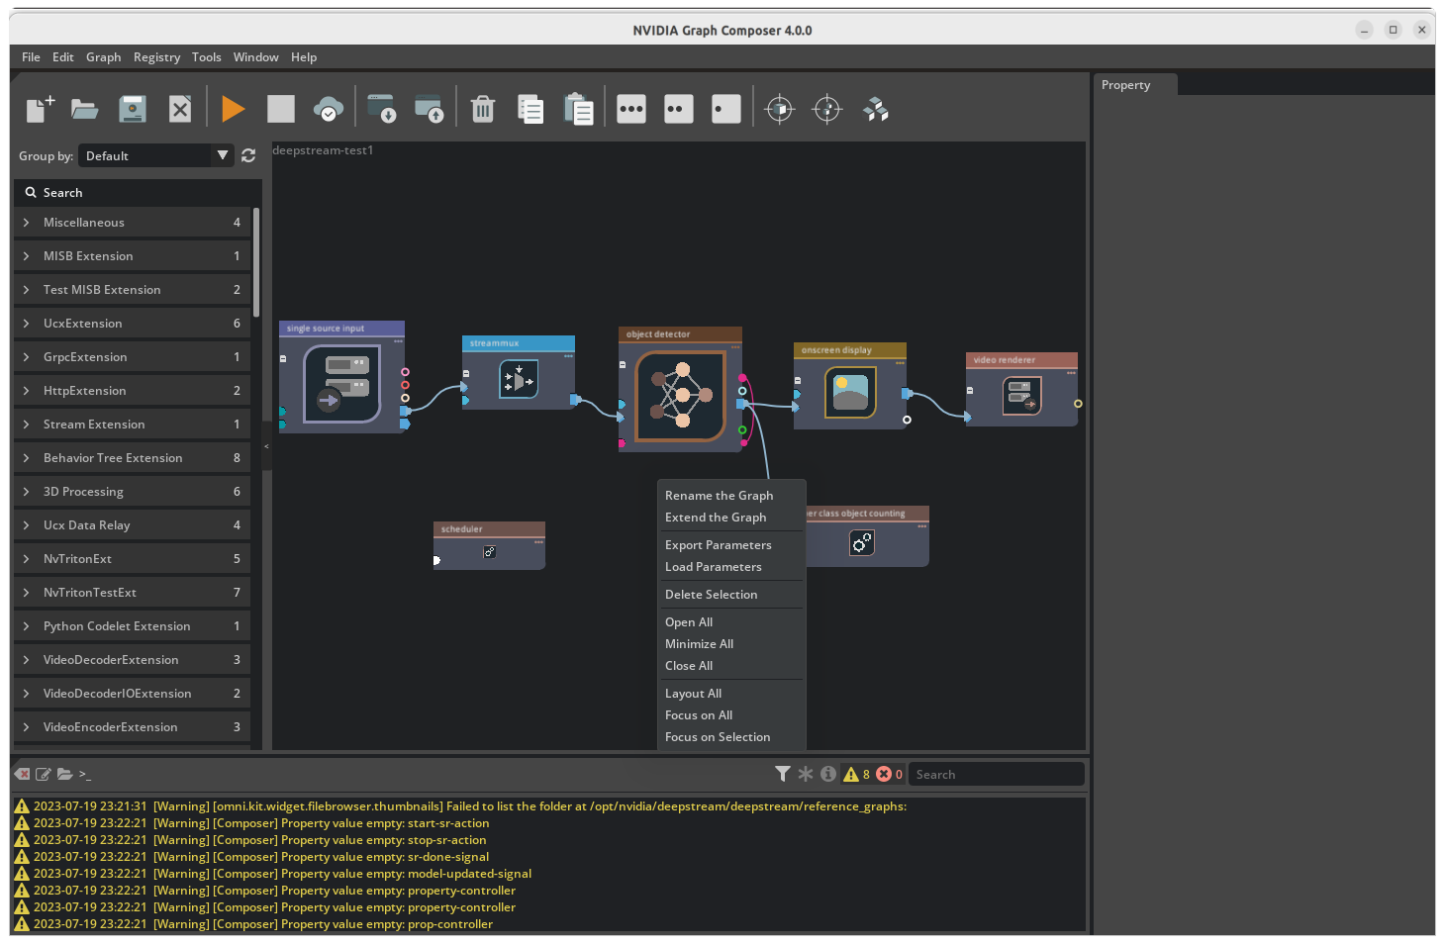Viewport: 1445px width, 945px height.
Task: Click the cloud checkmark toolbar icon
Action: 329,109
